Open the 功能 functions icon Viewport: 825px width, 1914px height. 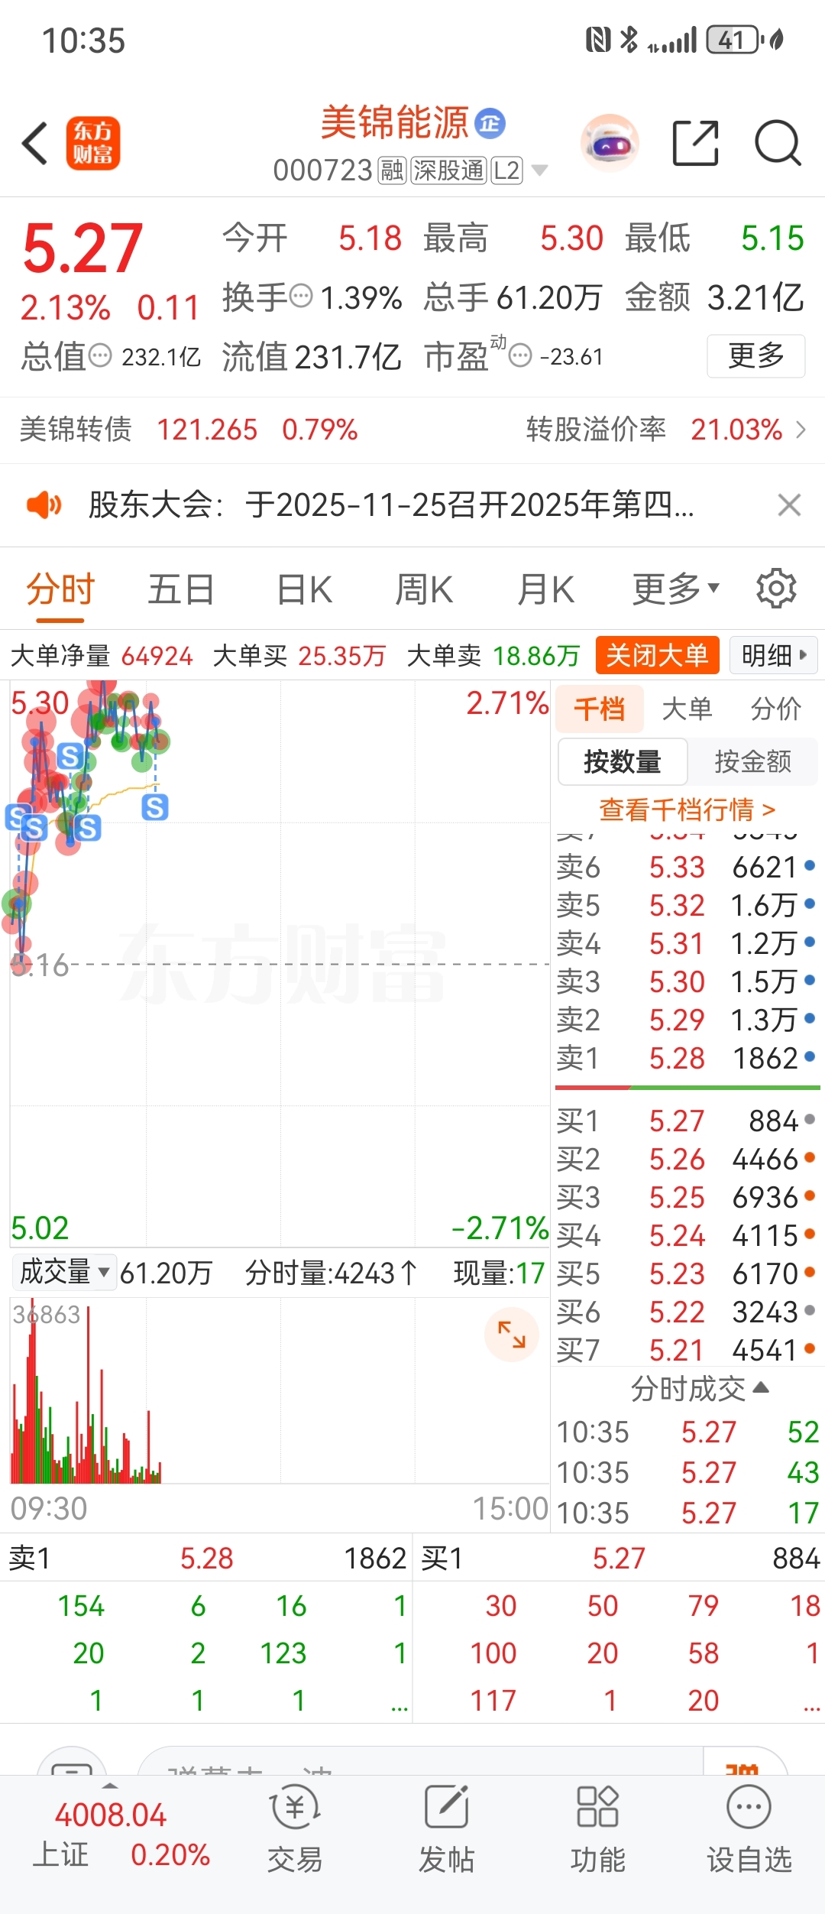tap(597, 1828)
